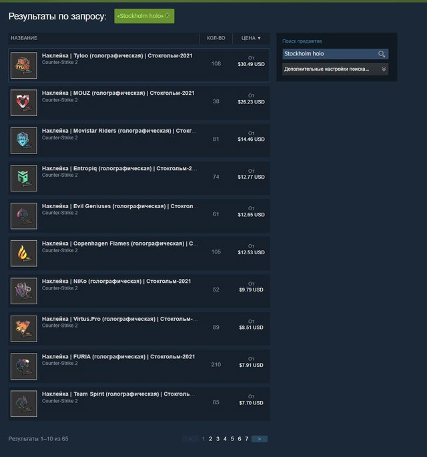Sort by НАЗВАНИЕ column header
427x457 pixels.
click(x=24, y=38)
